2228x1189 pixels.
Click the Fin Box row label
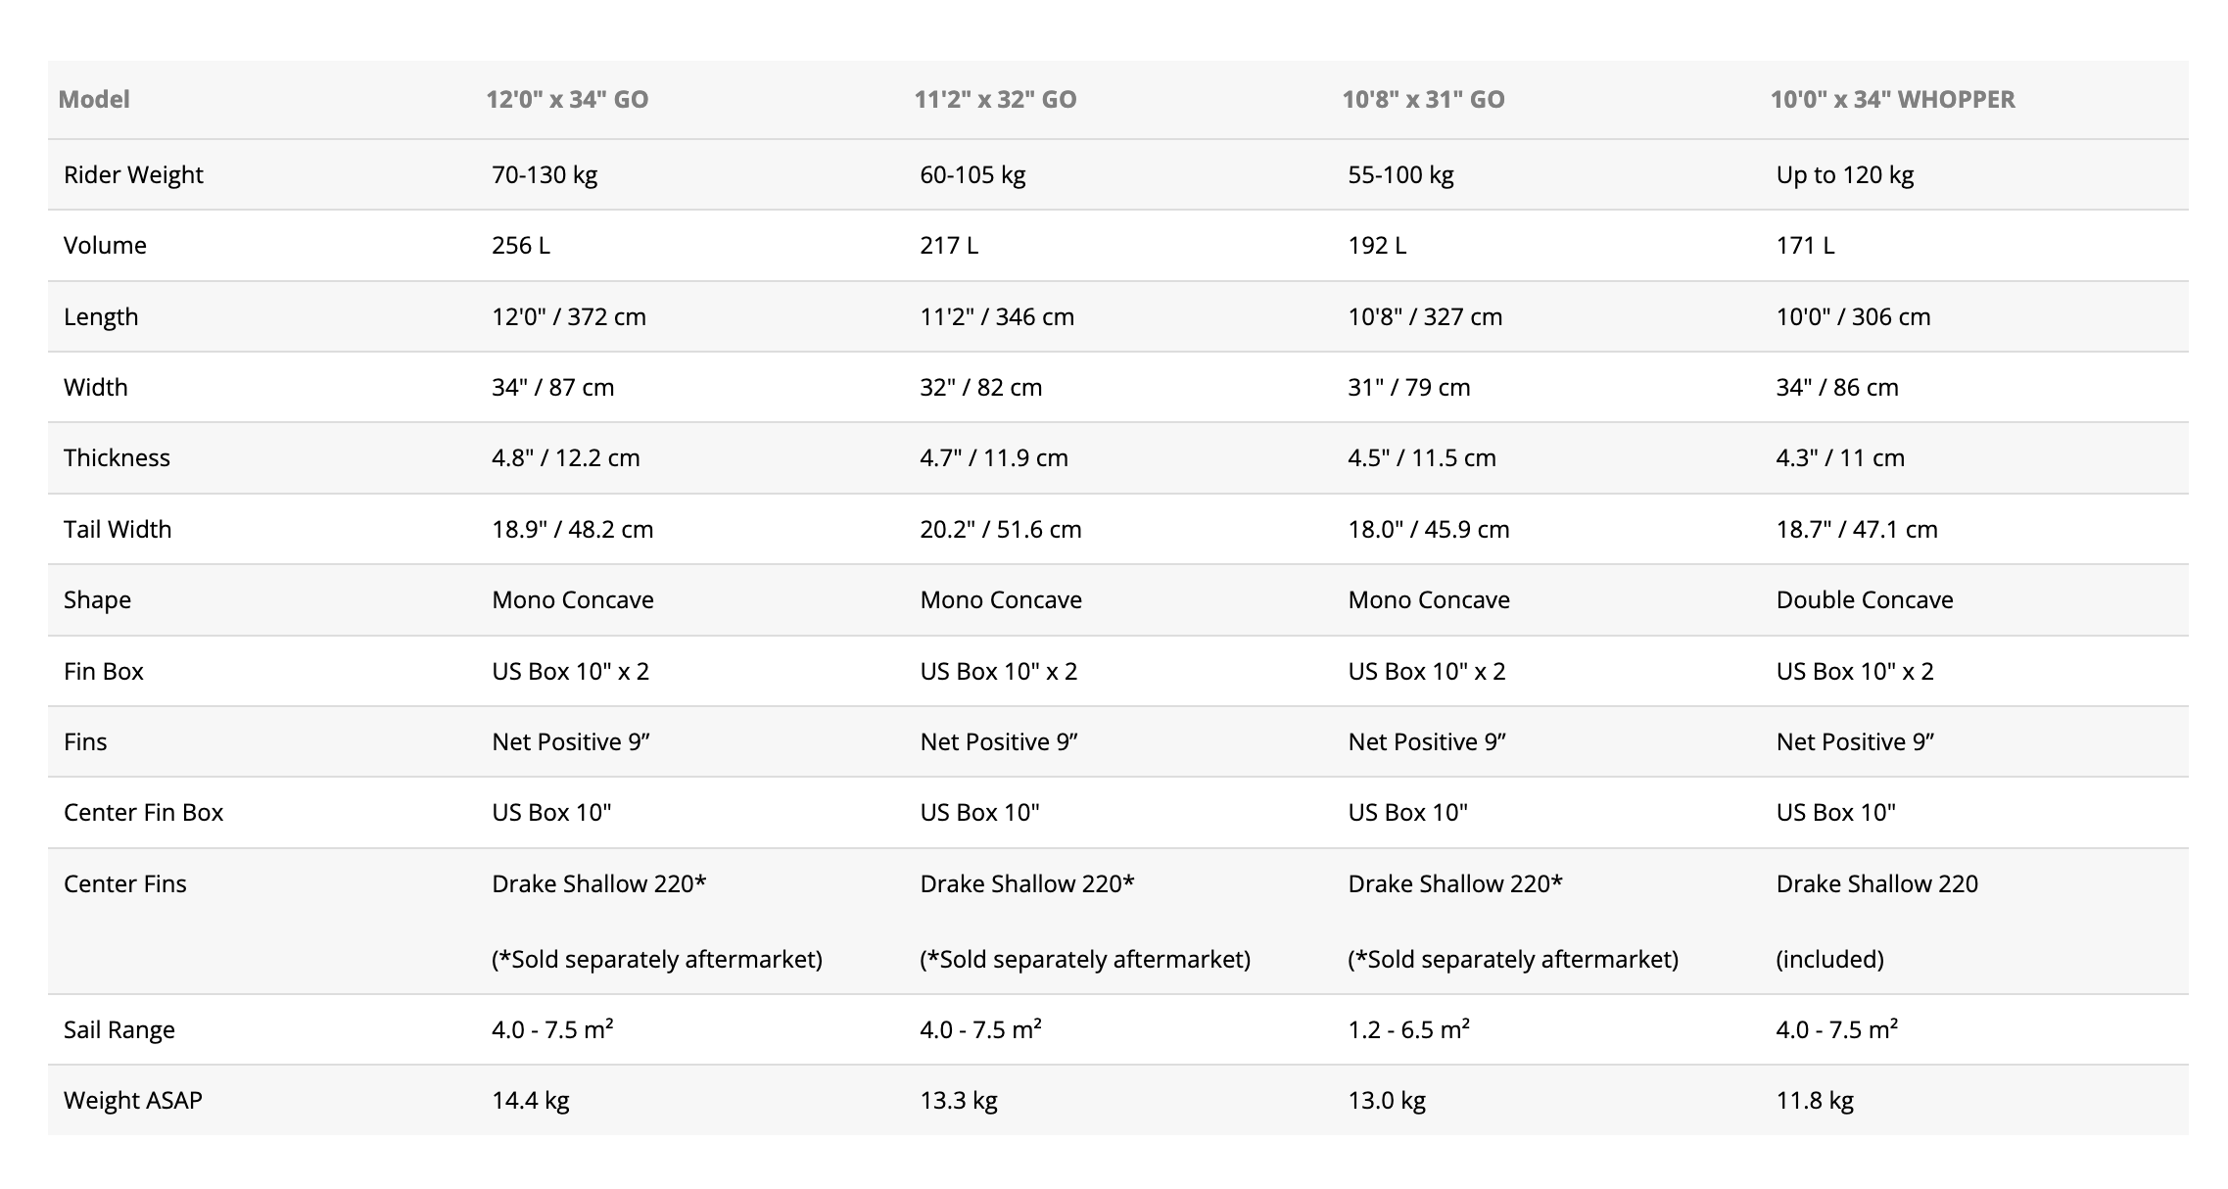click(x=104, y=671)
